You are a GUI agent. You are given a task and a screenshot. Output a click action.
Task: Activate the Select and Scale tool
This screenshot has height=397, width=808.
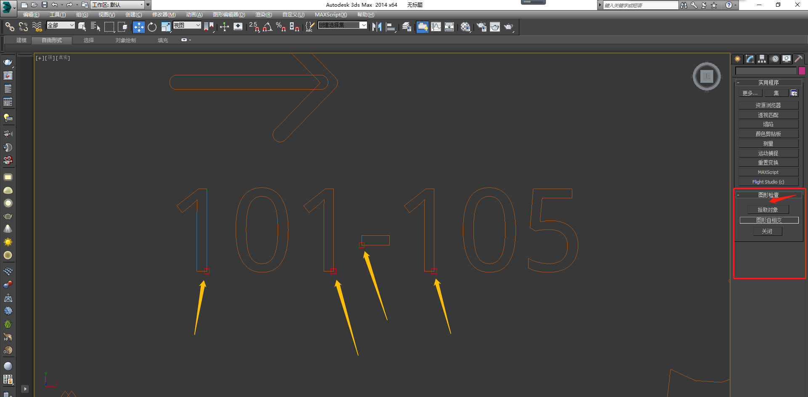point(166,27)
